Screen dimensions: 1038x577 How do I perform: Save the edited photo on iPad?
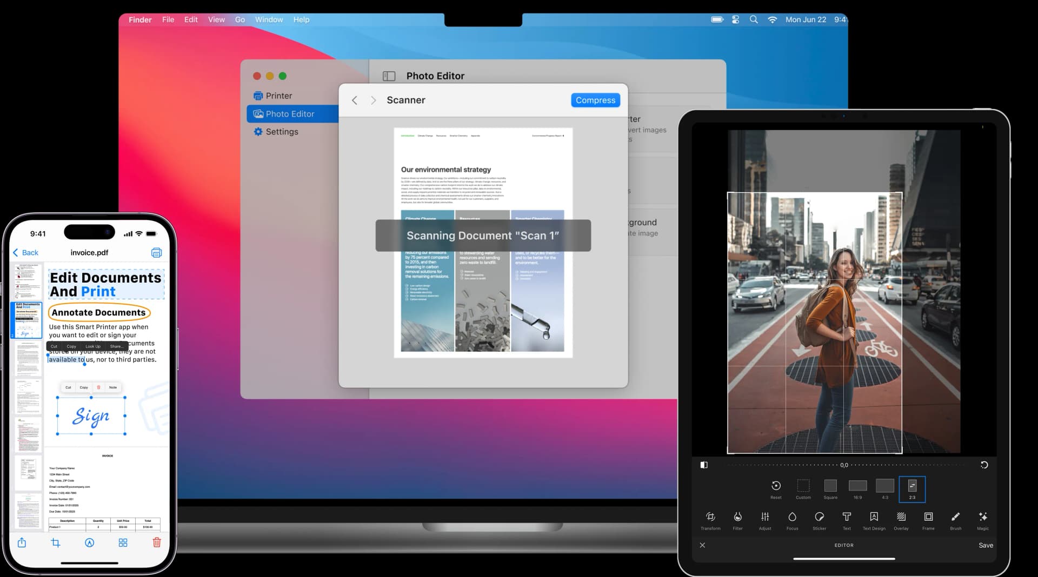986,545
